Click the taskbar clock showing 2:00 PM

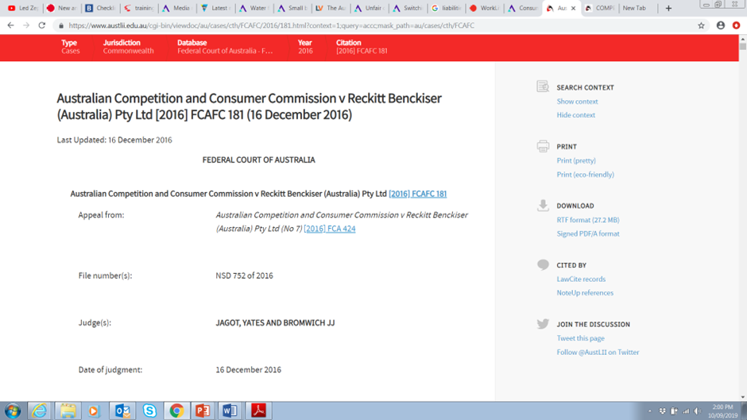pos(722,411)
